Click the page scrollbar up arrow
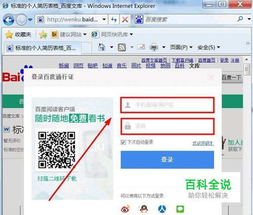253x215 pixels. (246, 60)
